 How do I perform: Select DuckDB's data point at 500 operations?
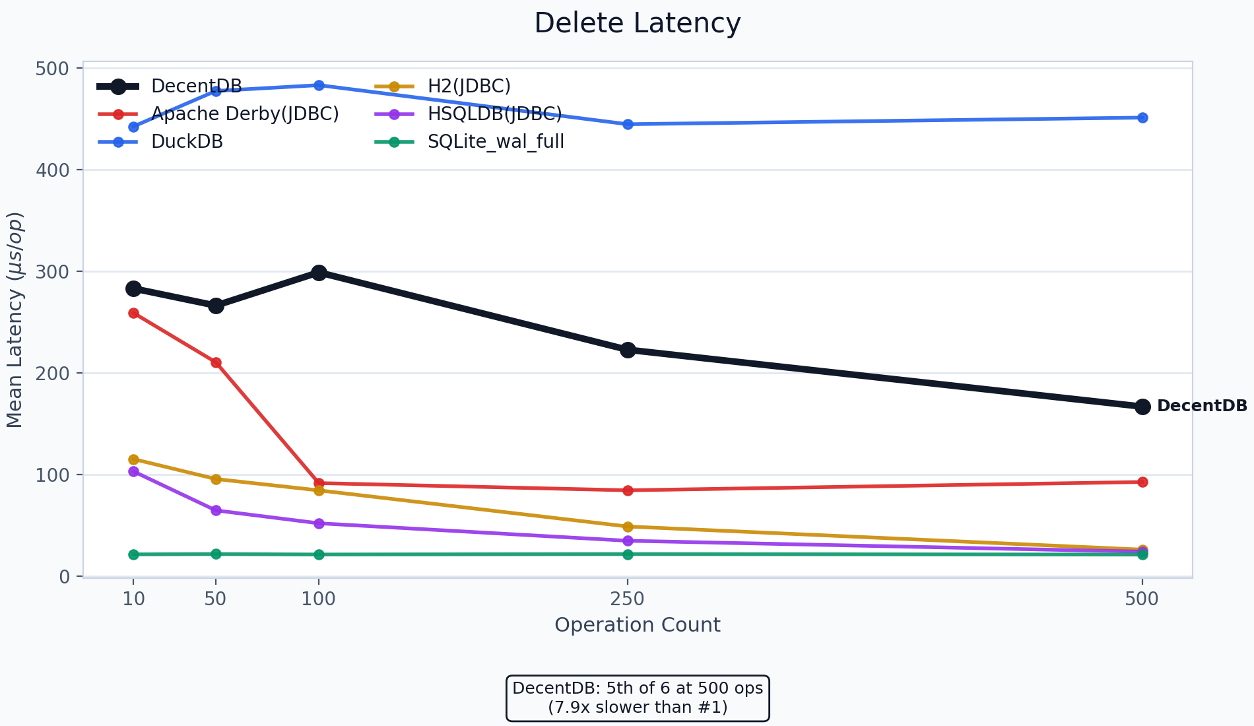coord(1142,117)
